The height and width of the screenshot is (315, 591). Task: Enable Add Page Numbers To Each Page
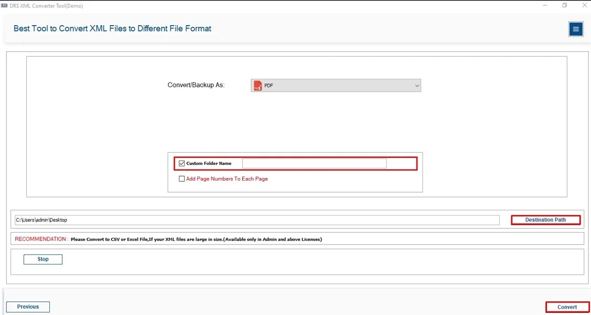pyautogui.click(x=181, y=179)
